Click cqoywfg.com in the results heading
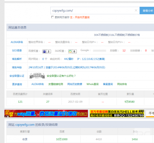This screenshot has width=154, height=143. (25, 125)
